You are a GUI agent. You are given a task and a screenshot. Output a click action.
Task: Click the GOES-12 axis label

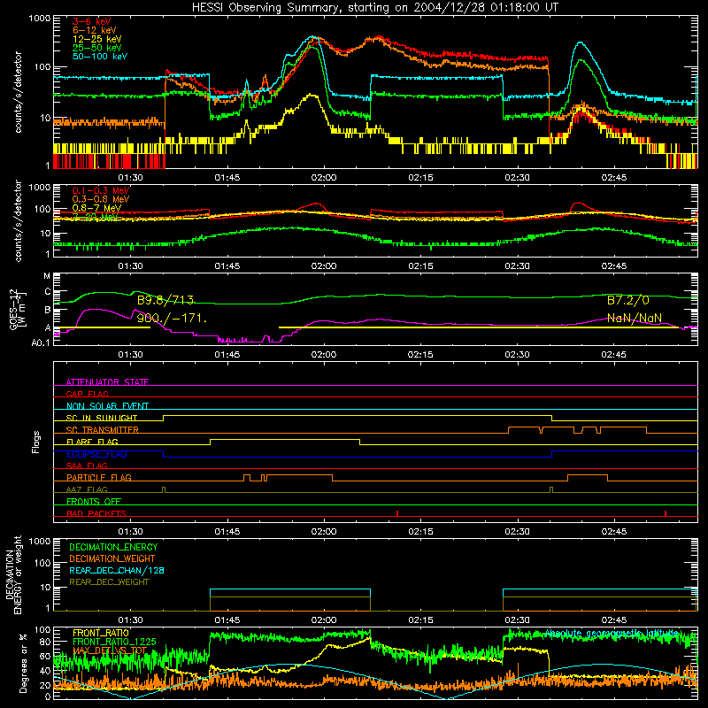17,309
